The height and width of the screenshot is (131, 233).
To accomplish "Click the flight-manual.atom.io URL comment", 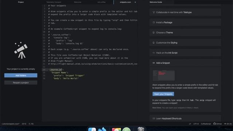I will 93,64.
